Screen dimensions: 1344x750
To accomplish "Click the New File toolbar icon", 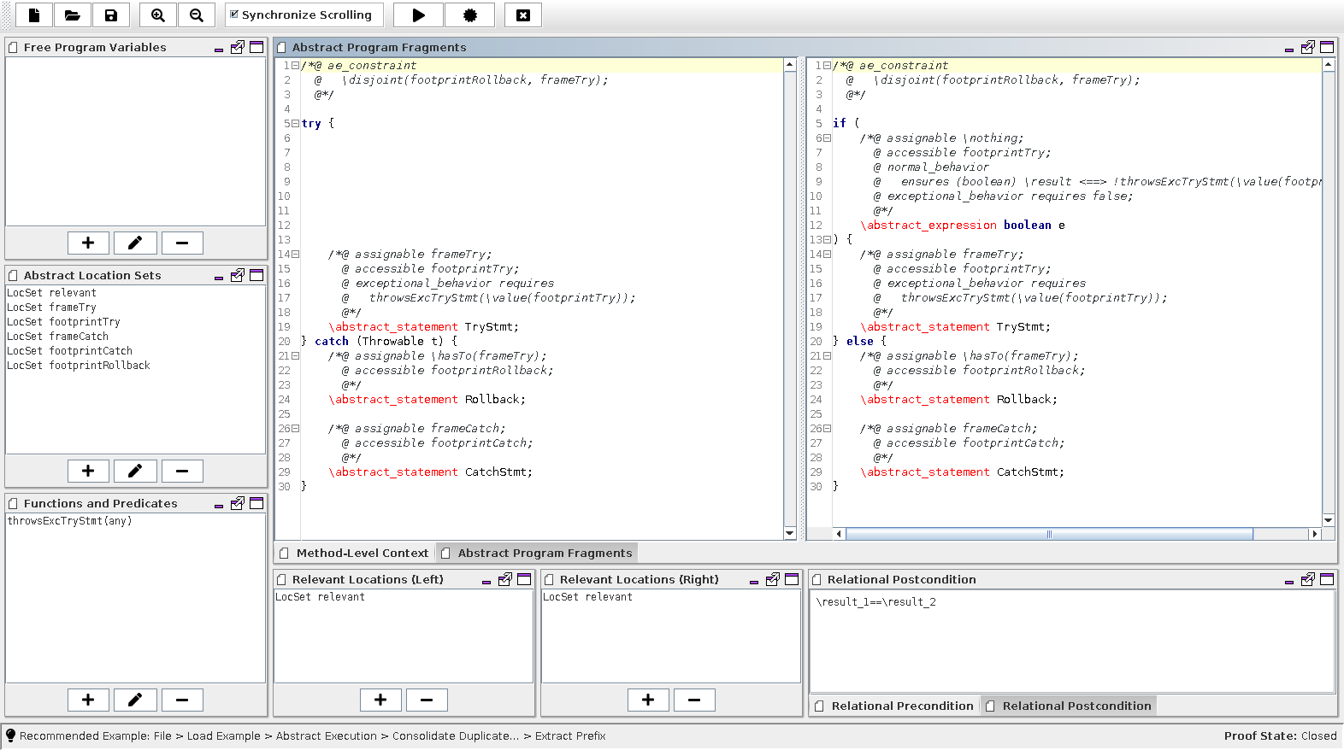I will [34, 15].
